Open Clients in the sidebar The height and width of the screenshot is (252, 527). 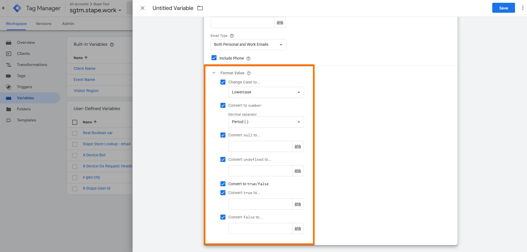point(23,54)
